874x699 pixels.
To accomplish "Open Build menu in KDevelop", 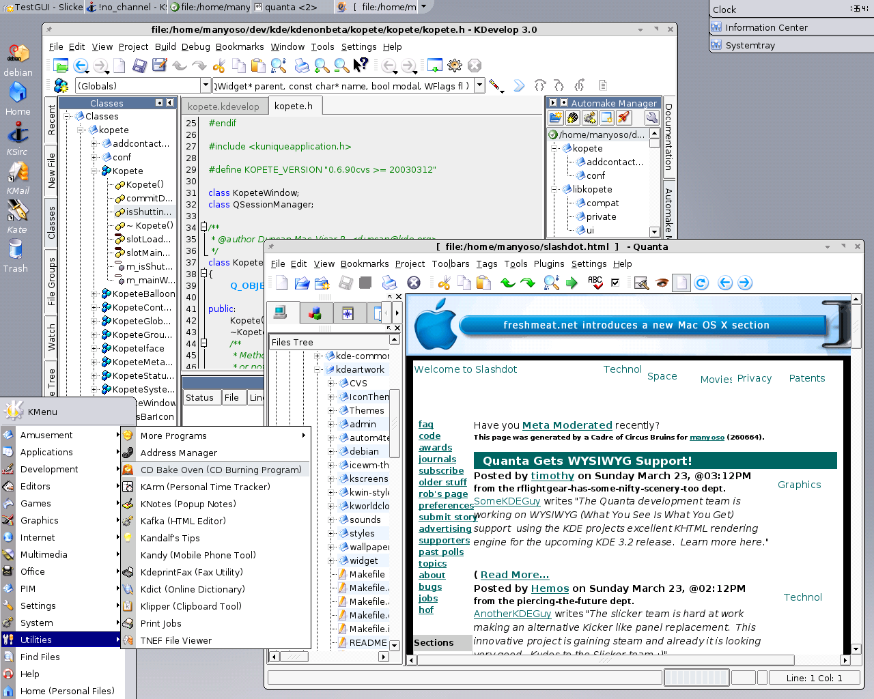I will [165, 46].
